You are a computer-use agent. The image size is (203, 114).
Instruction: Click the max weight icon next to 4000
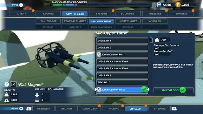point(6,100)
